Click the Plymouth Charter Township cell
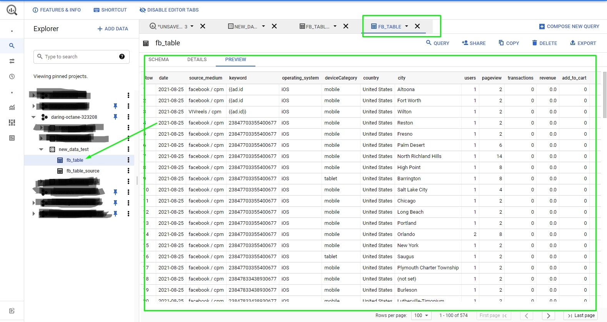 (x=428, y=268)
